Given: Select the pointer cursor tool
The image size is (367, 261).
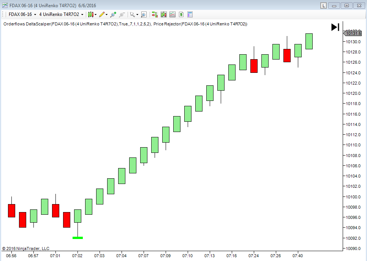Looking at the screenshot, I should click(x=132, y=14).
